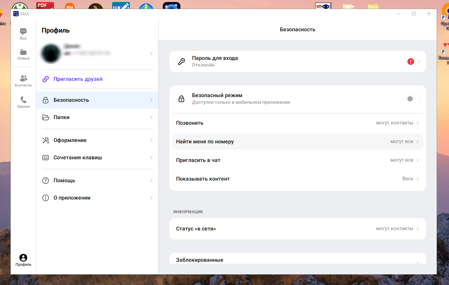Screen dimensions: 449x285
Task: Open Статус «в сети» setting
Action: point(297,229)
